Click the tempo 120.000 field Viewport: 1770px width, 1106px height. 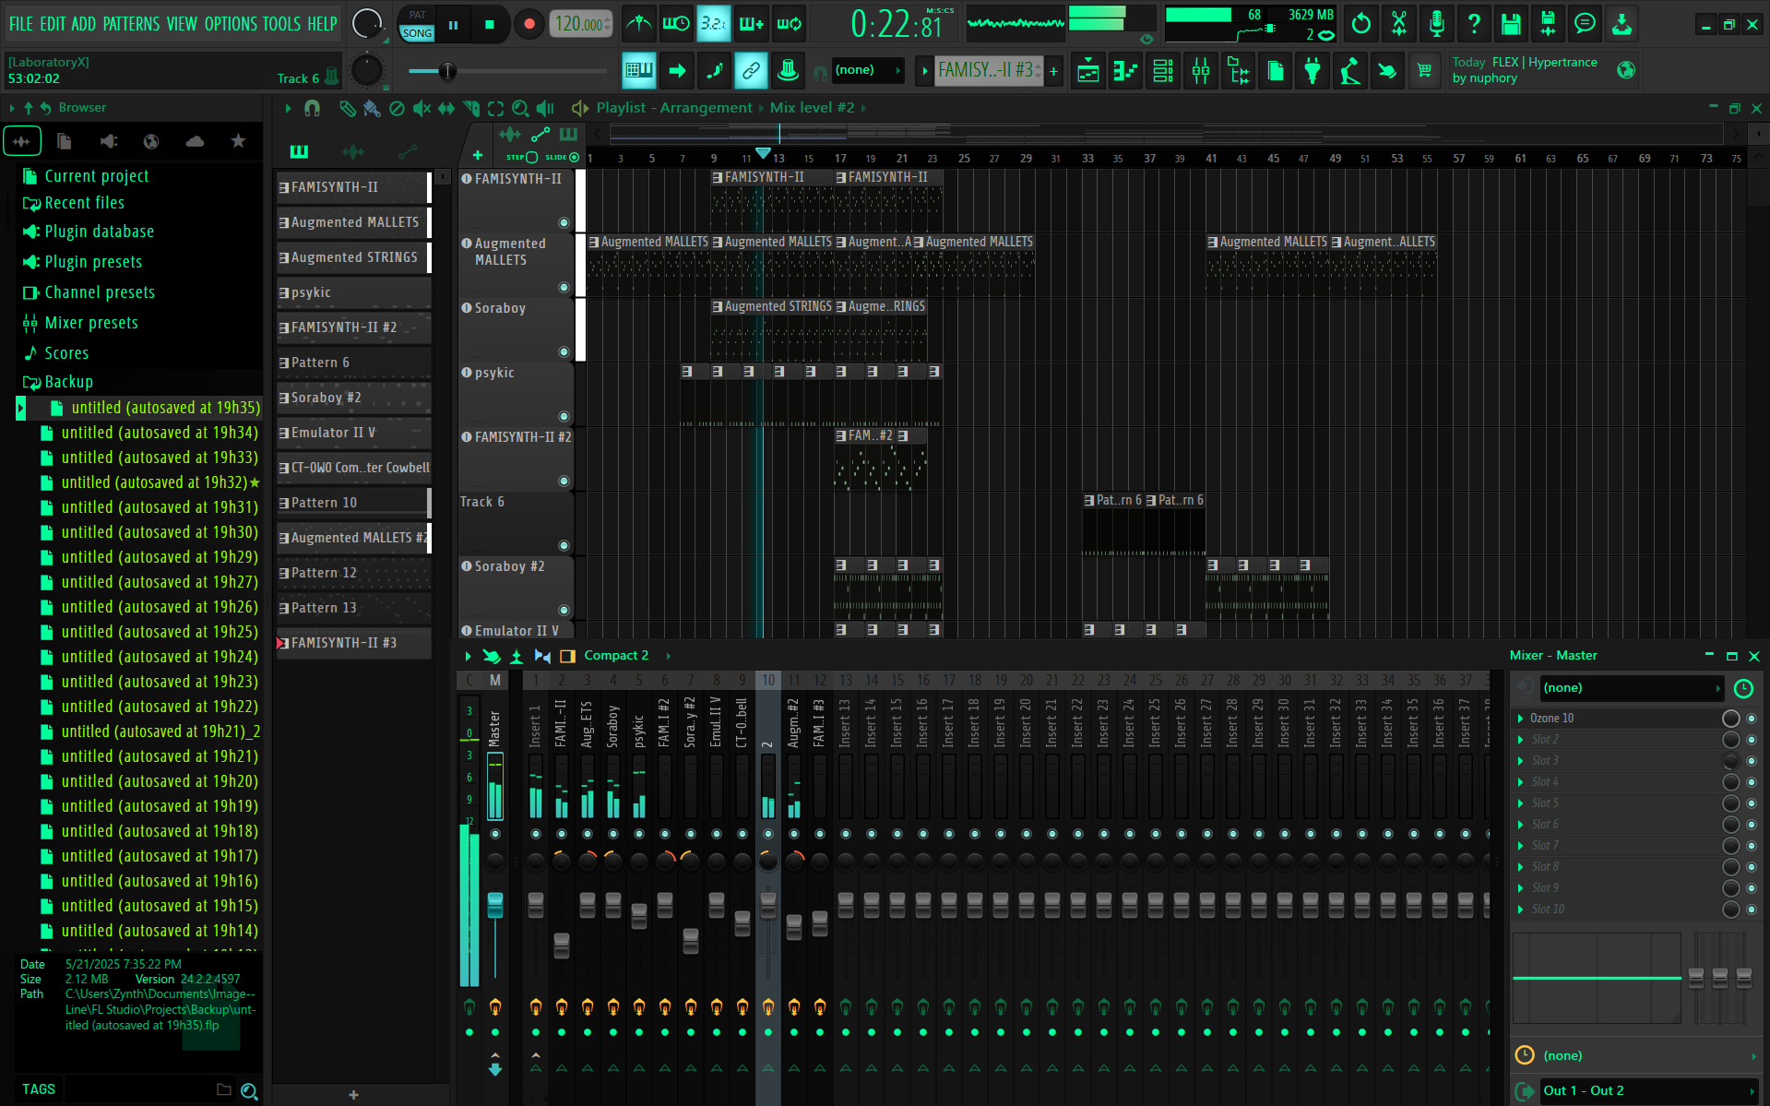581,24
